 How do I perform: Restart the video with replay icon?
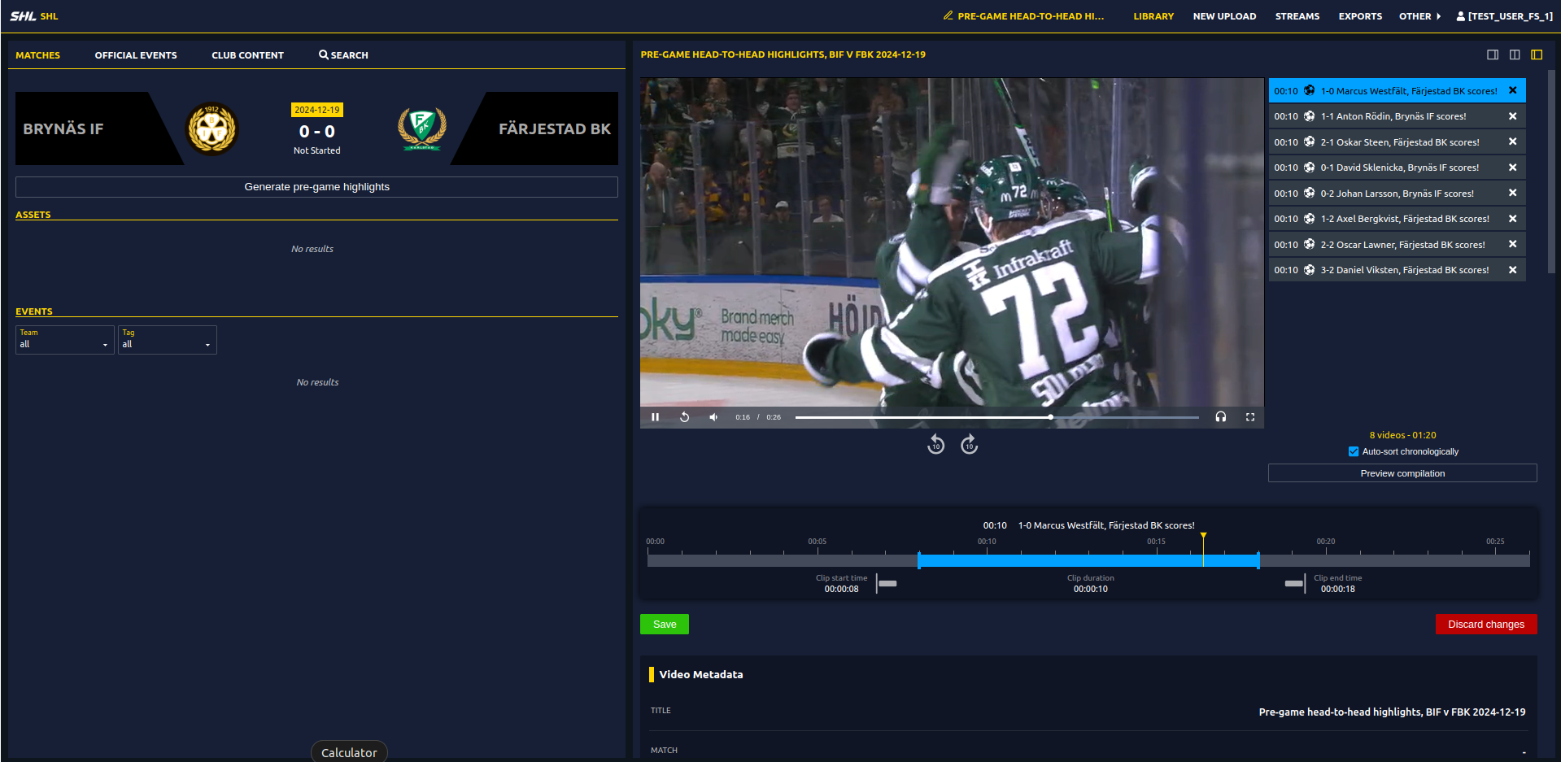click(684, 417)
